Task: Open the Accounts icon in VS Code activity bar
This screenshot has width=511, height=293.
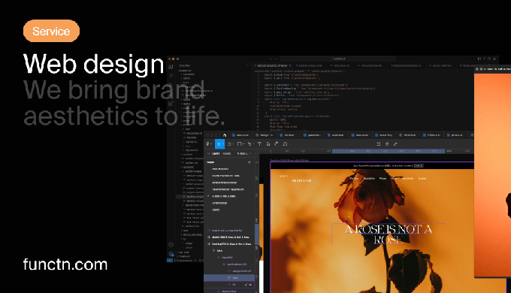Action: (x=171, y=245)
